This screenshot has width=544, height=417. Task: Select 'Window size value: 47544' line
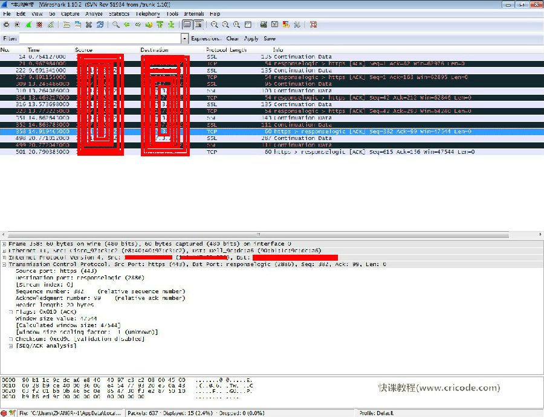click(56, 318)
